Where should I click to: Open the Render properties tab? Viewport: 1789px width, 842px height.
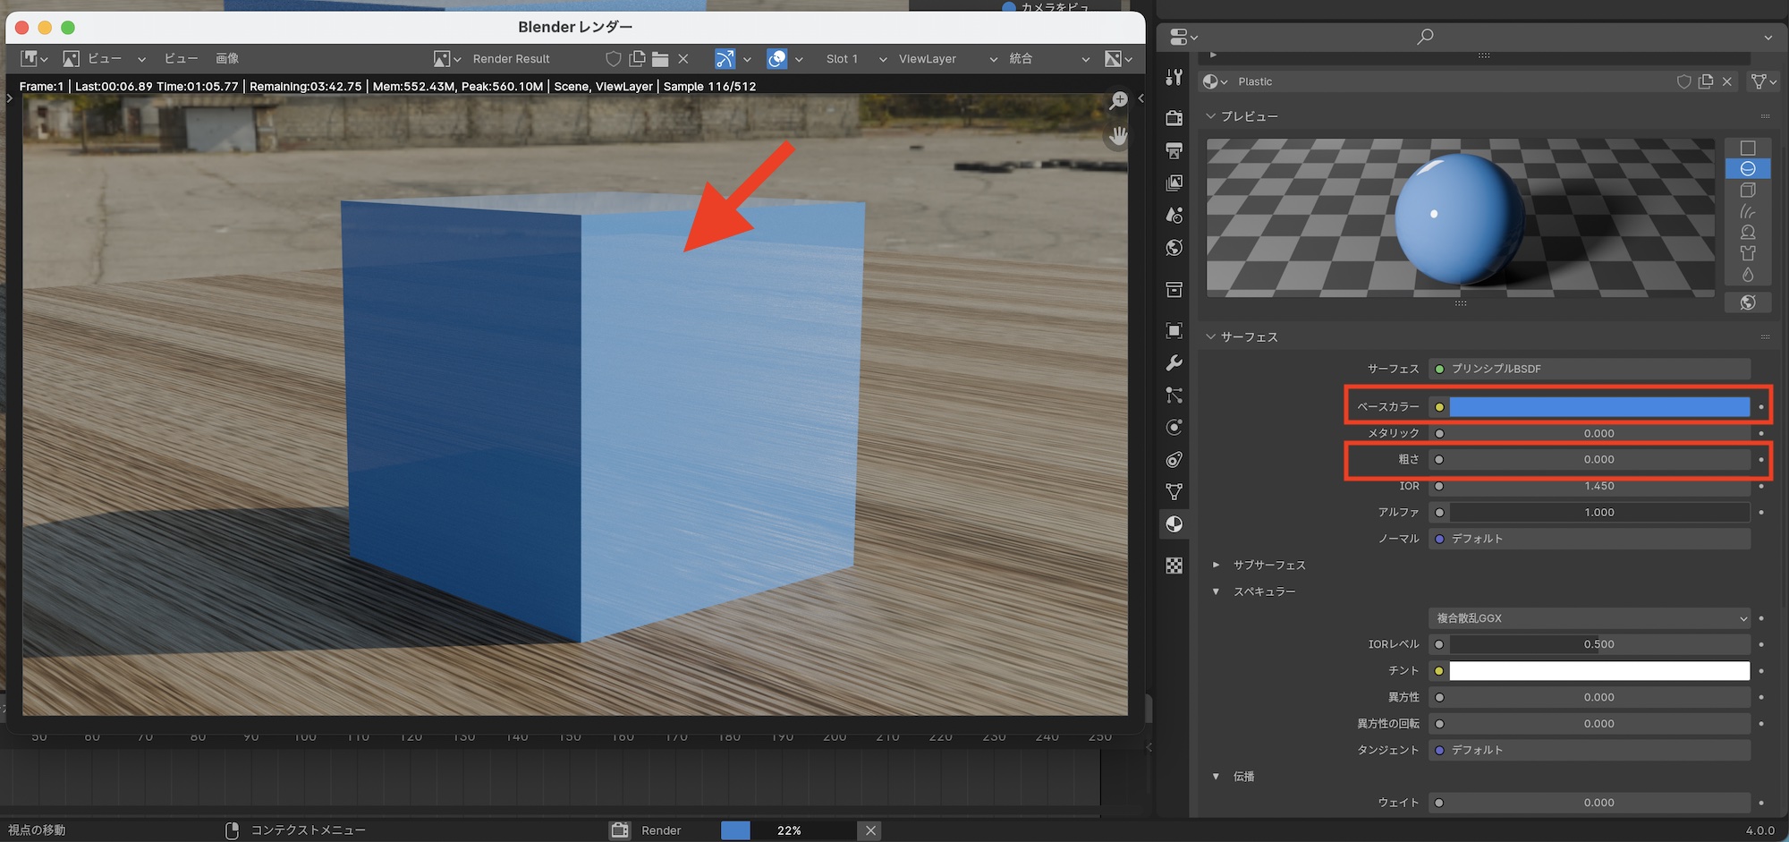pos(1174,118)
